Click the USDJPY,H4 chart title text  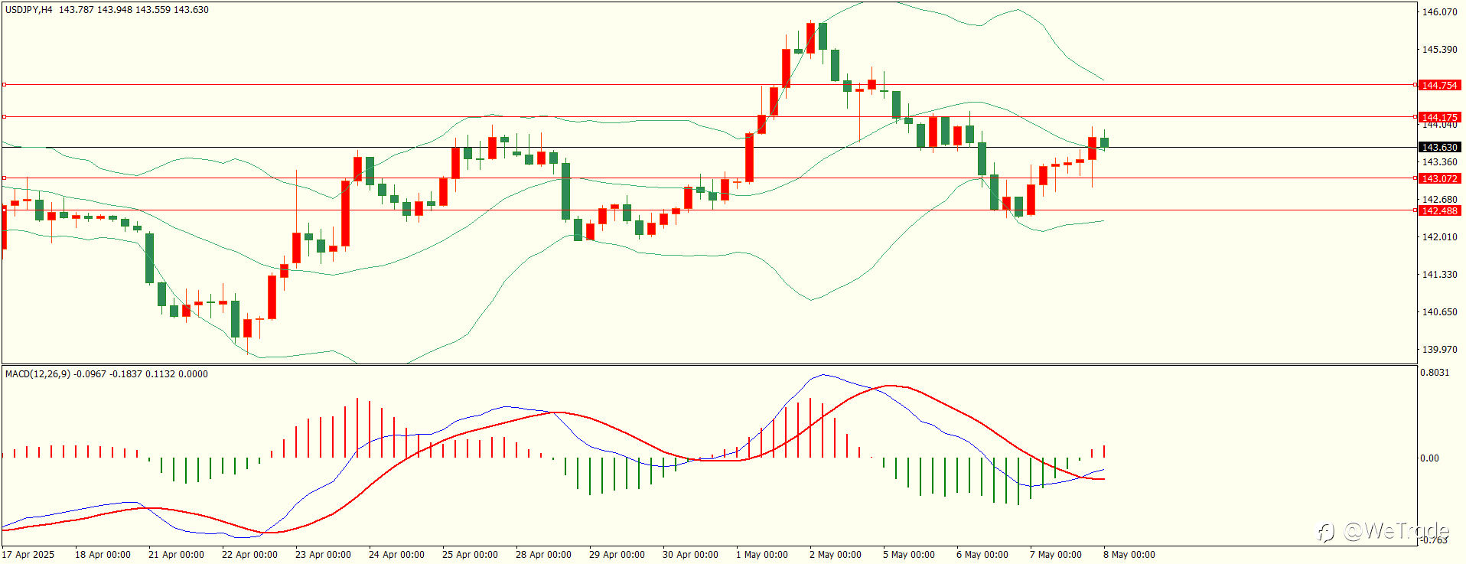tap(29, 10)
